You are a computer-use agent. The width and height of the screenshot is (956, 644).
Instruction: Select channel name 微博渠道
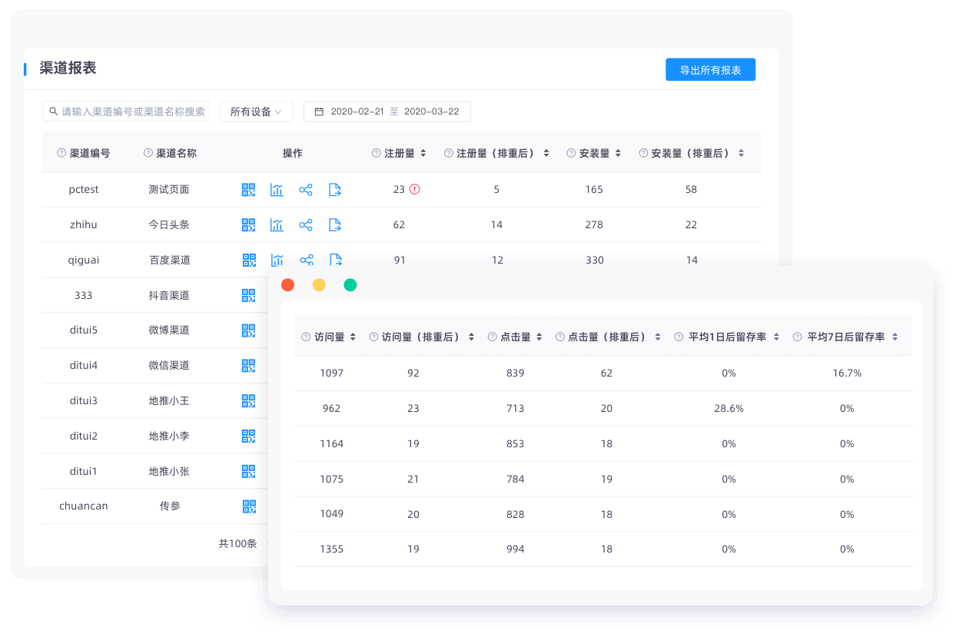[169, 330]
